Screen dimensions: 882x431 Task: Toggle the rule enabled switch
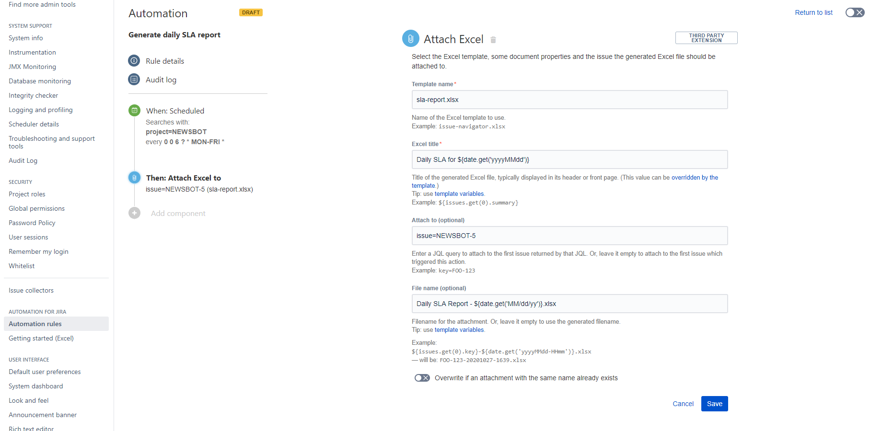point(855,12)
